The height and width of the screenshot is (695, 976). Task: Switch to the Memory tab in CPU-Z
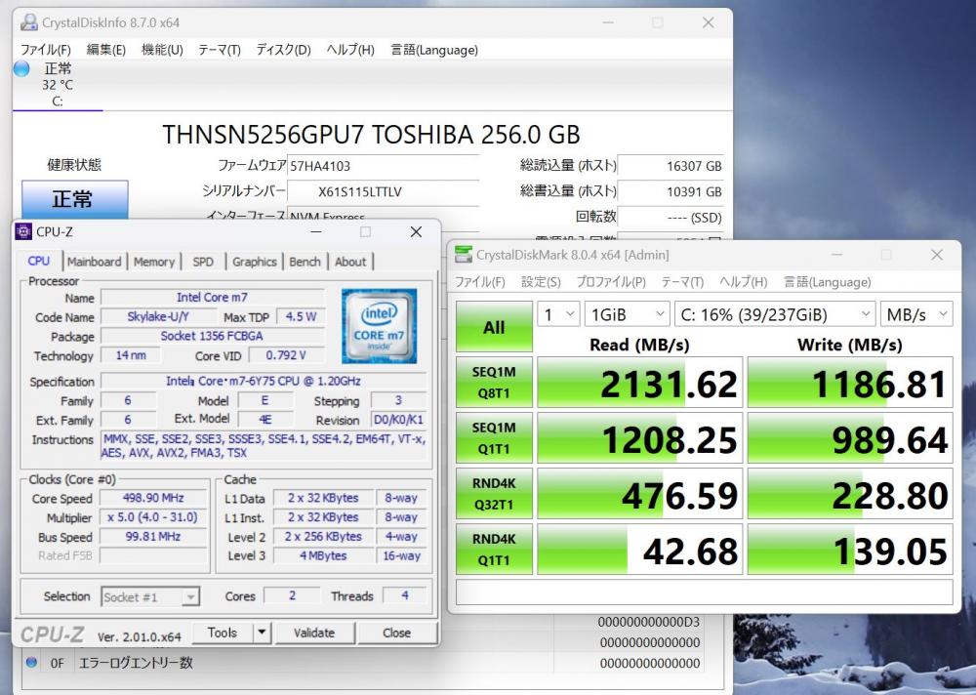(x=154, y=262)
